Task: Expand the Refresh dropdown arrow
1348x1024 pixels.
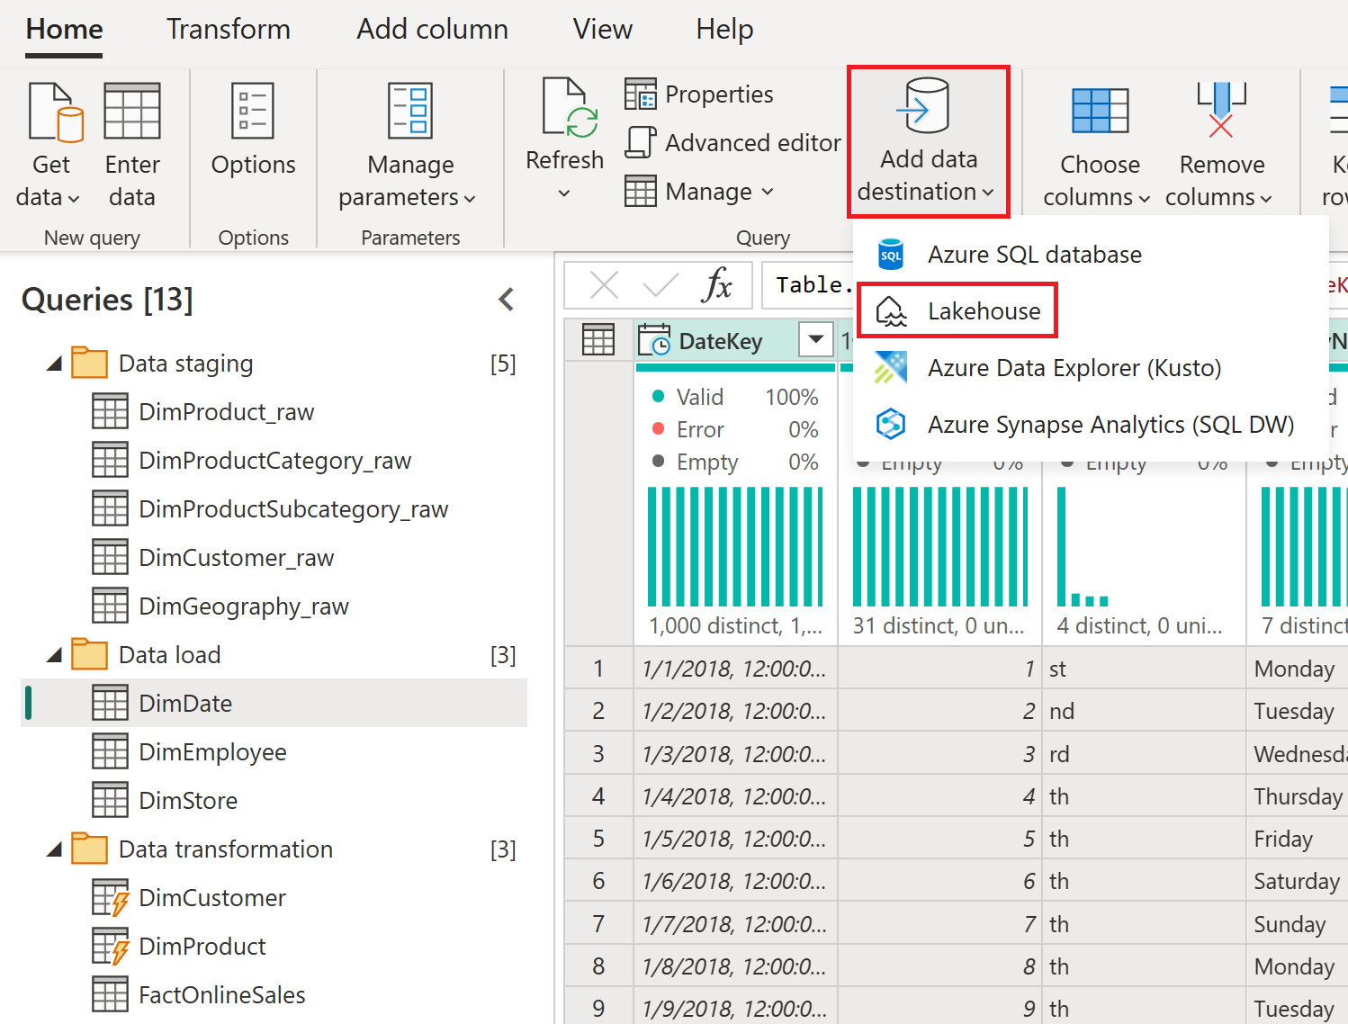Action: click(x=564, y=193)
